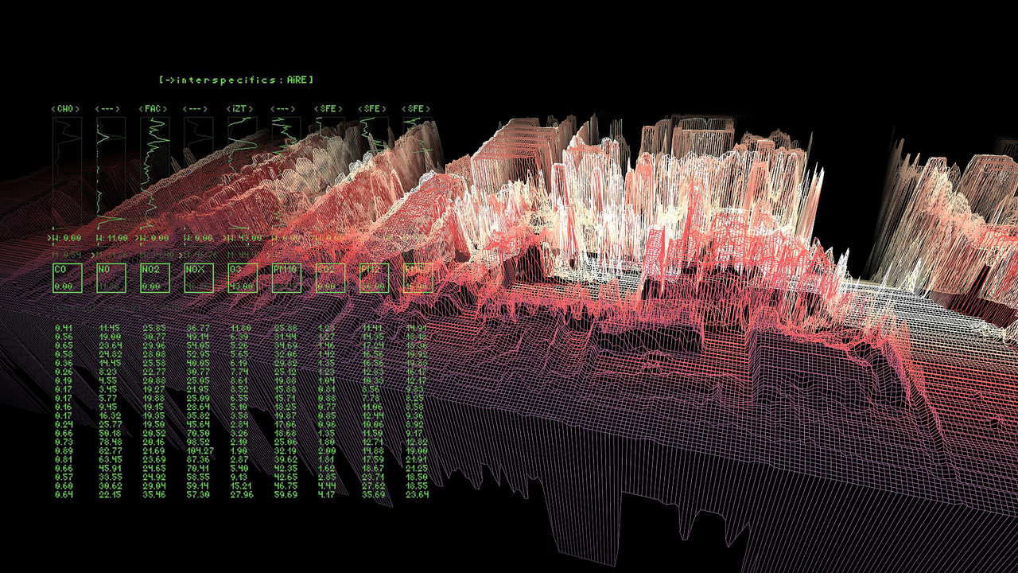Select the NO pollutant box

[x=111, y=278]
